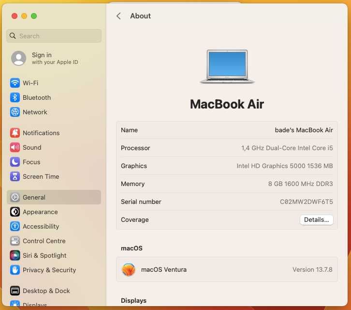Click memory value "8 GB 1600 MHz DDR3"
Viewport: 351px width, 310px height.
tap(300, 184)
